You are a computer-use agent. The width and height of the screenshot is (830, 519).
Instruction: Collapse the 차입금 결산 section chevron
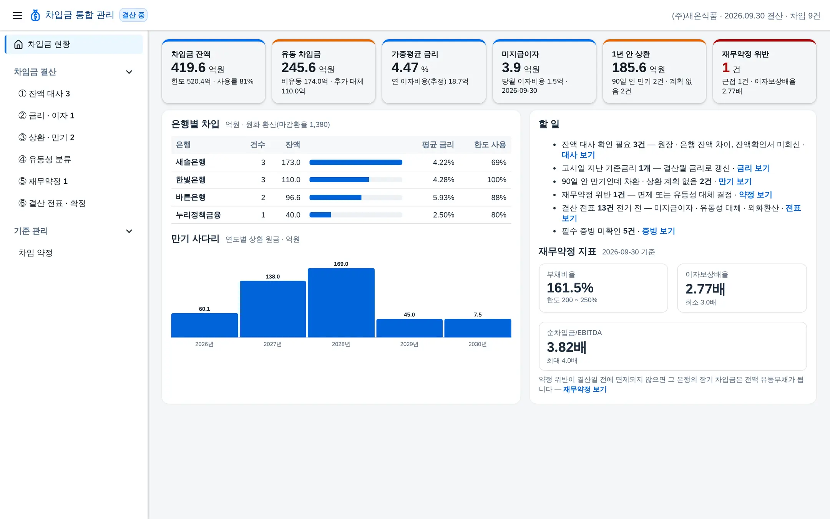pos(129,72)
